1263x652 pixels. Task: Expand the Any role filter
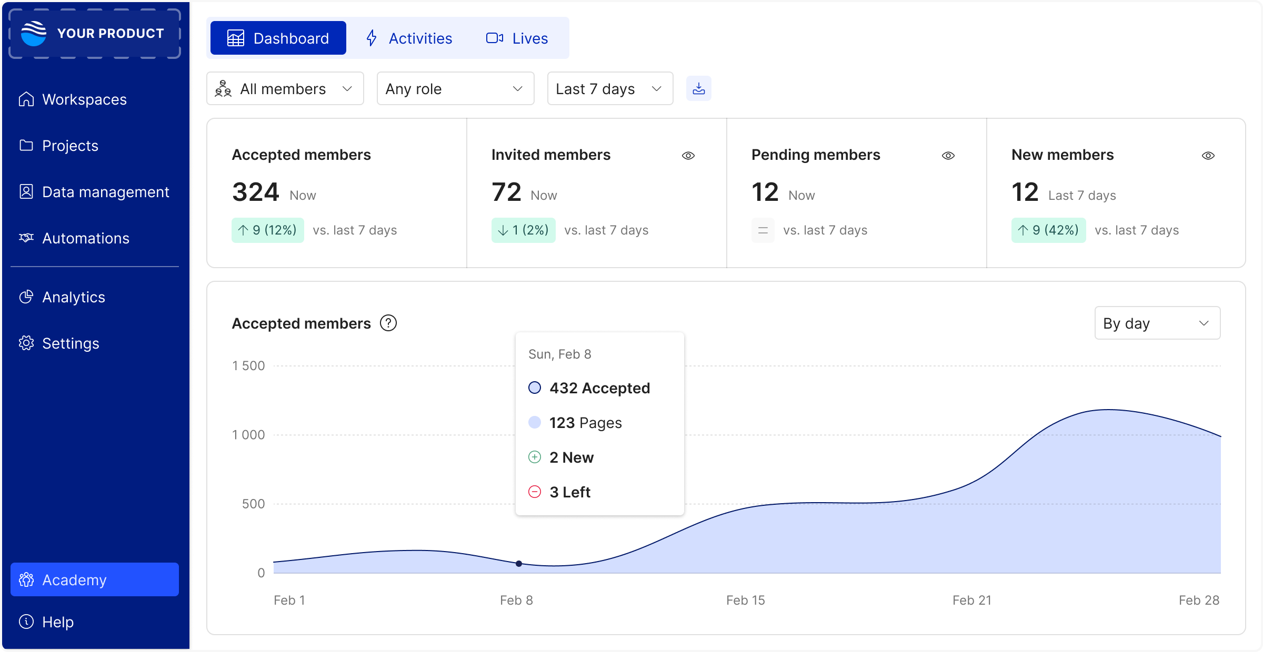[455, 89]
